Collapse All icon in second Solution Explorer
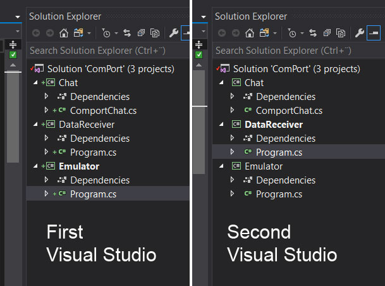Viewport: 385px width, 286px height. pos(327,33)
